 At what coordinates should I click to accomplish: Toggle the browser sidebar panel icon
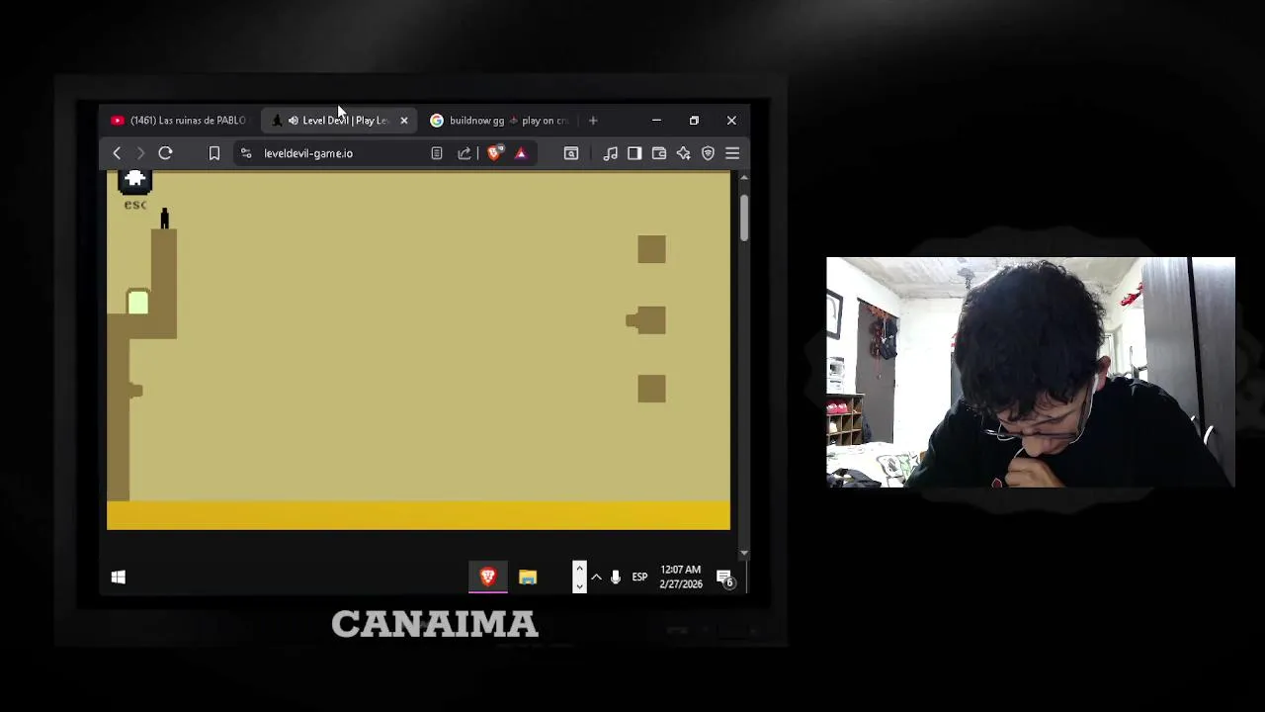click(634, 153)
